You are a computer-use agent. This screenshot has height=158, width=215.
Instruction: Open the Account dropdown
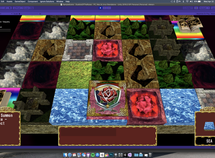point(204,8)
